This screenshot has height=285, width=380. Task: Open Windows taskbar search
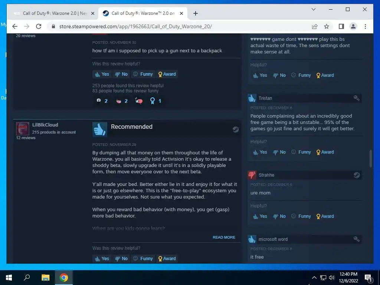point(27,278)
